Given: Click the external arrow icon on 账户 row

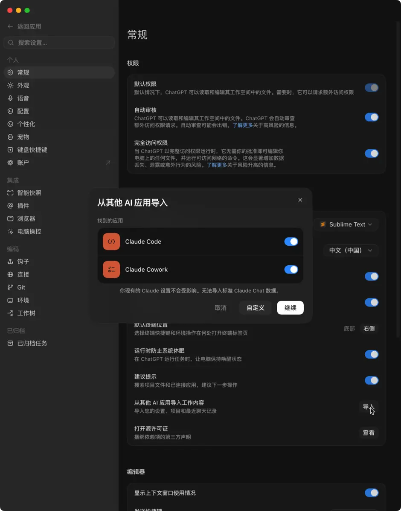Looking at the screenshot, I should coord(108,163).
